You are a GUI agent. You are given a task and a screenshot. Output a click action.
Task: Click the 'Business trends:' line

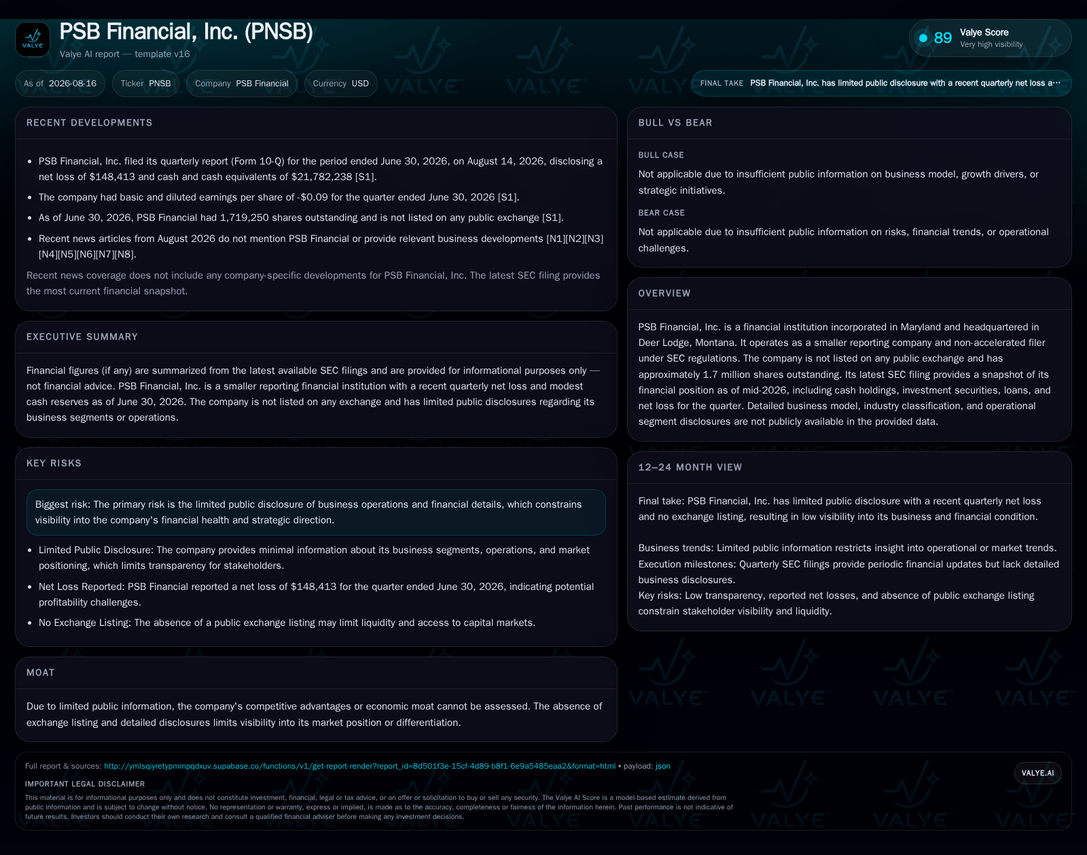tap(847, 548)
